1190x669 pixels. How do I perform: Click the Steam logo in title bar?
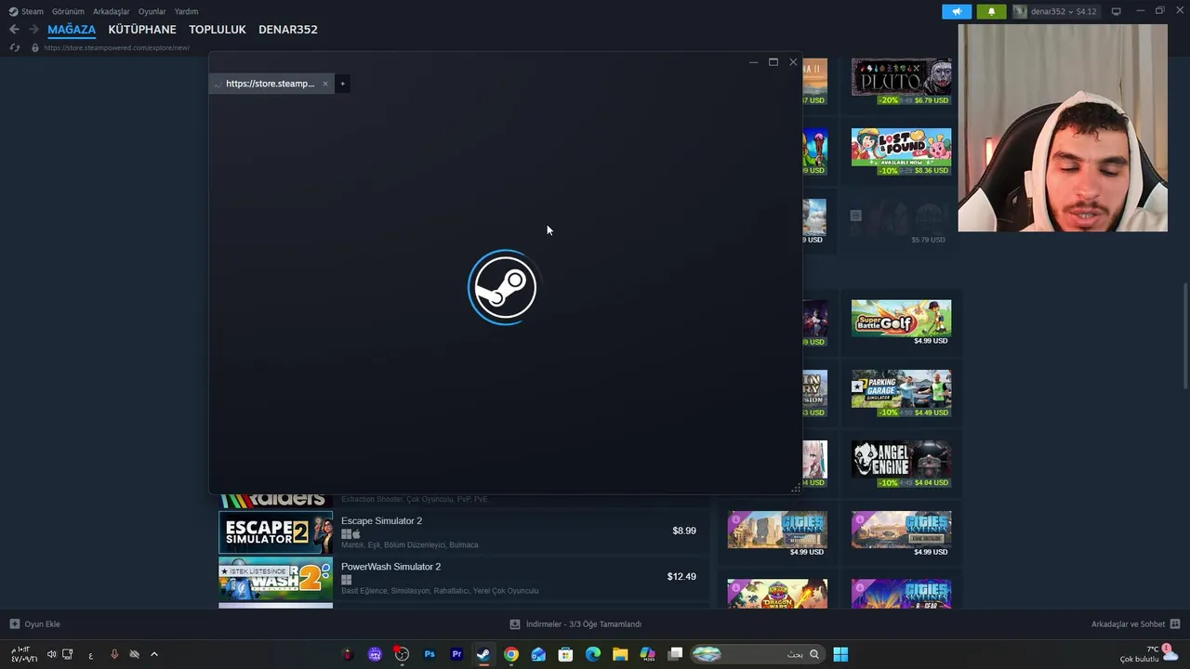[x=13, y=11]
